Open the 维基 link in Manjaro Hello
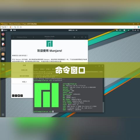This screenshot has height=140, width=140. pyautogui.click(x=24, y=82)
